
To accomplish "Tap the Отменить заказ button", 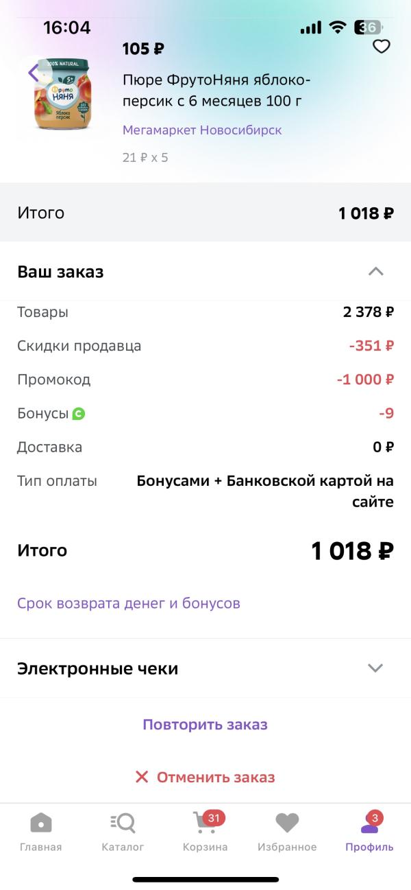I will click(x=206, y=777).
